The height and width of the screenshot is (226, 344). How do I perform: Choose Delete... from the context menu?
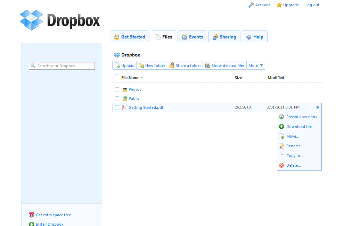tap(294, 165)
